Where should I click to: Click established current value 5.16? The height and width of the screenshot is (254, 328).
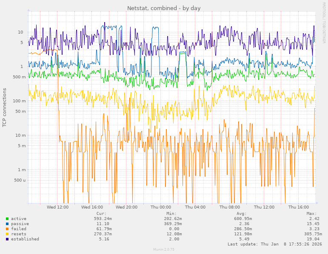point(104,239)
